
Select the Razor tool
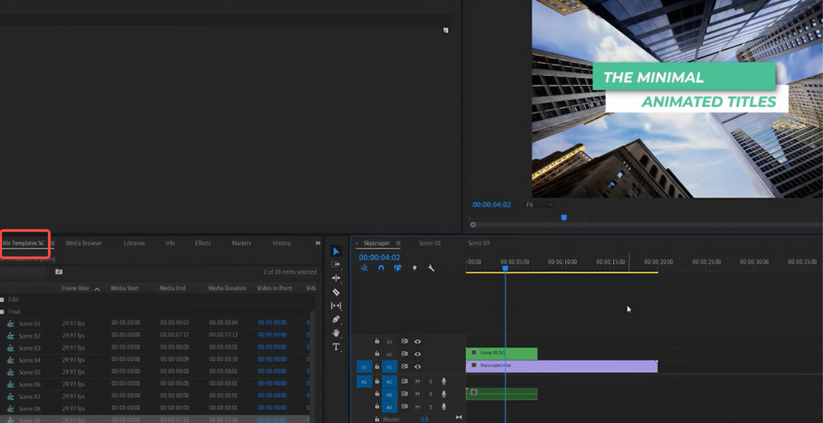(336, 292)
